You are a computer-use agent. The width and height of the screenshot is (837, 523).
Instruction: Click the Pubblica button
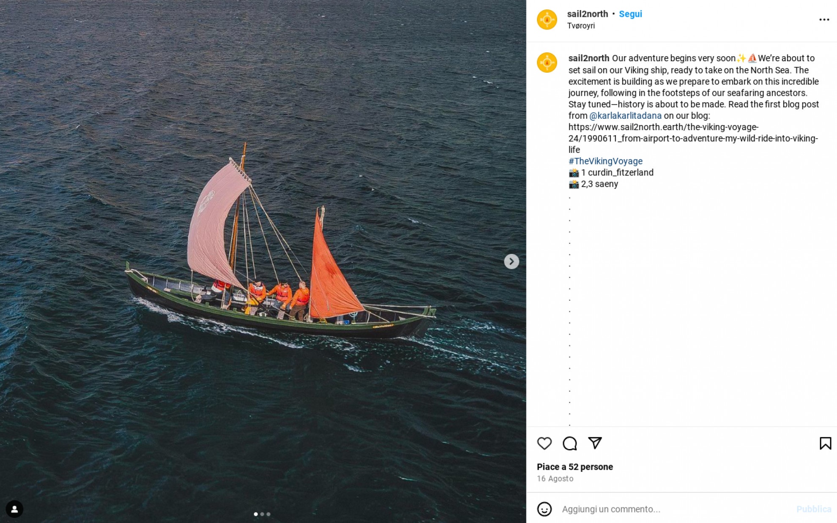coord(814,509)
